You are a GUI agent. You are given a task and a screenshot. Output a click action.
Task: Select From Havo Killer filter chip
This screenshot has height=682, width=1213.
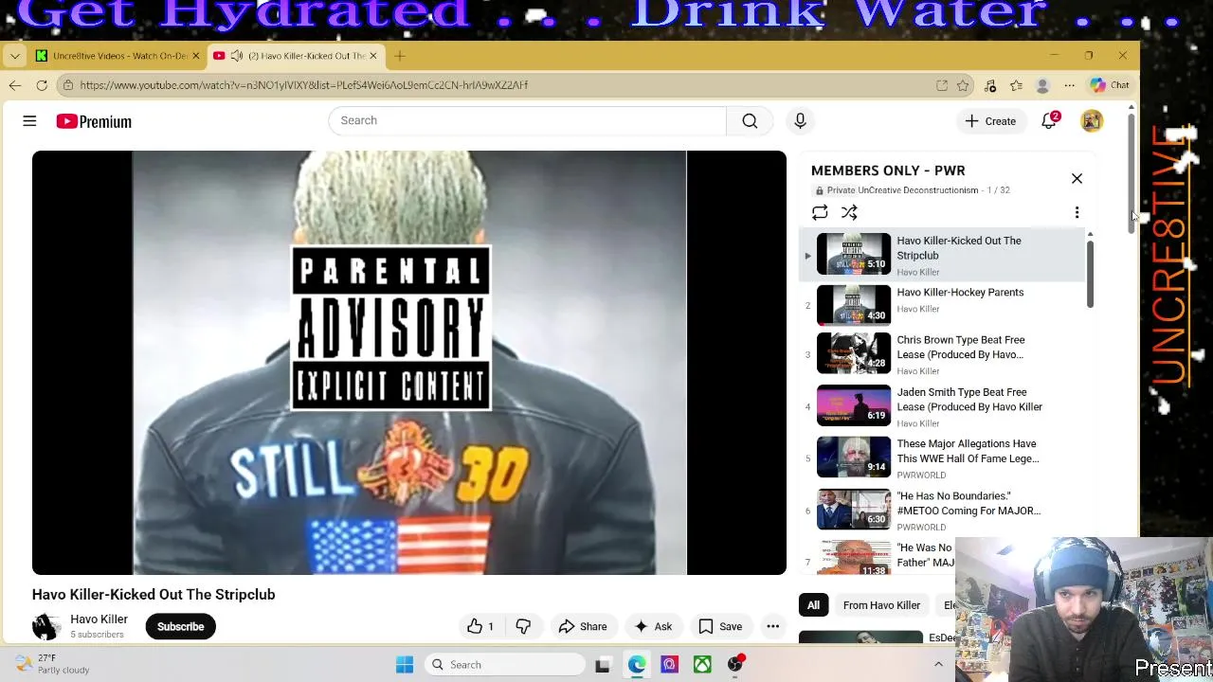click(881, 605)
